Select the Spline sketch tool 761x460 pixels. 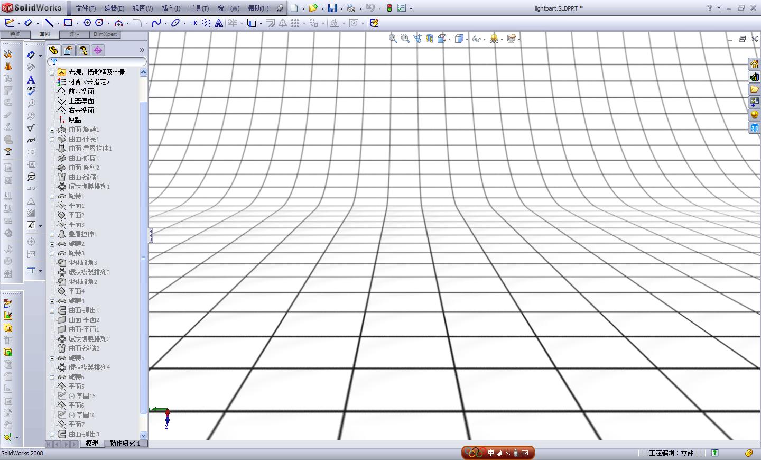pyautogui.click(x=156, y=23)
